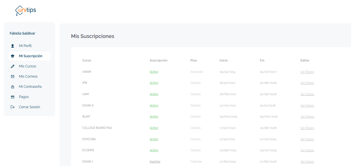The height and width of the screenshot is (166, 351).
Task: Click Ver Planes in the IPN row
Action: [x=307, y=83]
